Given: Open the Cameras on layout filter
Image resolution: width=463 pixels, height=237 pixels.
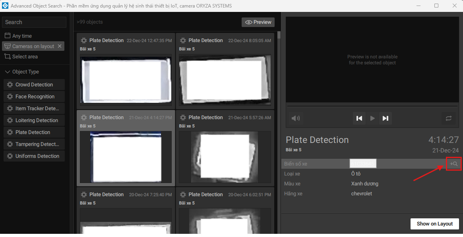Looking at the screenshot, I should (33, 46).
